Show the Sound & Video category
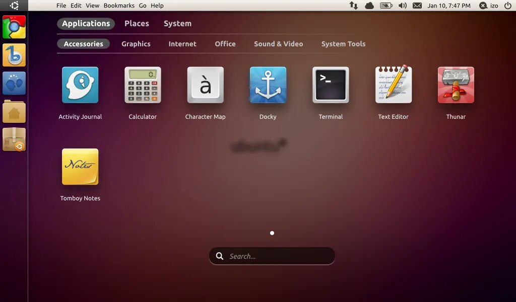This screenshot has width=516, height=302. point(278,44)
